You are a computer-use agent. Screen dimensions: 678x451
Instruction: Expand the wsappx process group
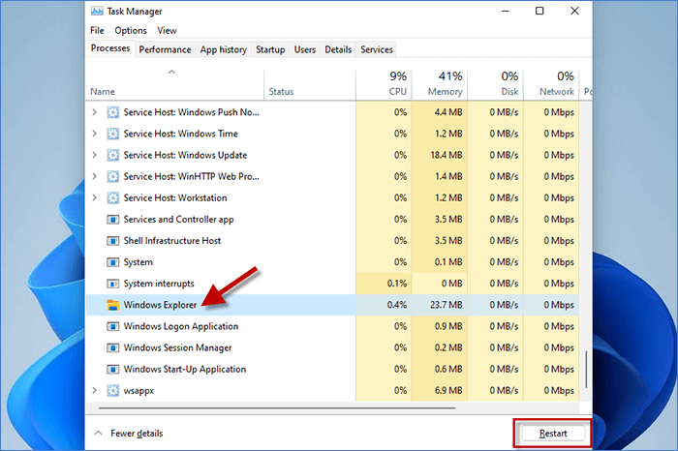(x=94, y=391)
